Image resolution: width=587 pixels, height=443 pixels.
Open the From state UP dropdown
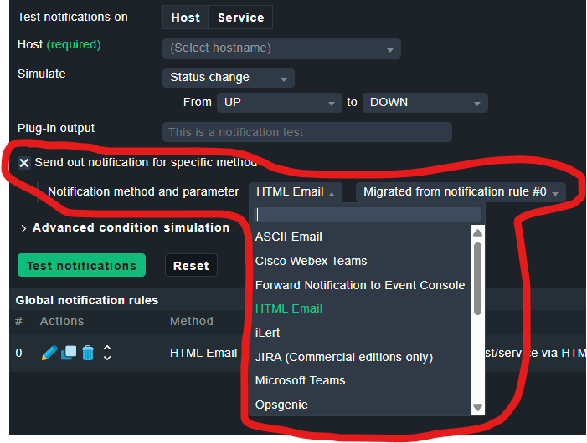(x=278, y=103)
